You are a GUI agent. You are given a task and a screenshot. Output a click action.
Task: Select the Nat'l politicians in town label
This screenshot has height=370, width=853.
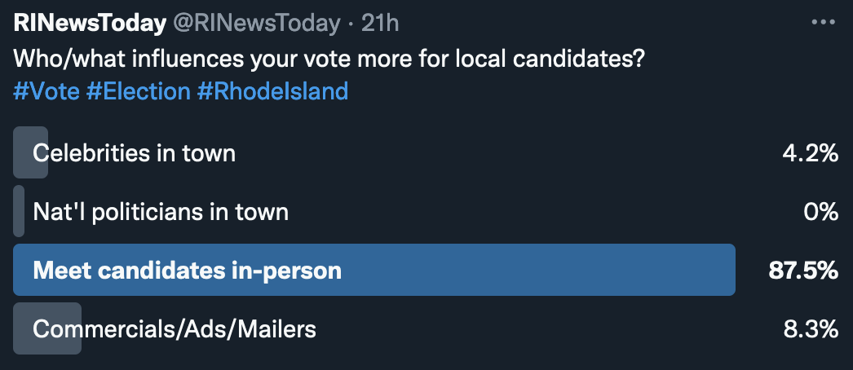[161, 212]
